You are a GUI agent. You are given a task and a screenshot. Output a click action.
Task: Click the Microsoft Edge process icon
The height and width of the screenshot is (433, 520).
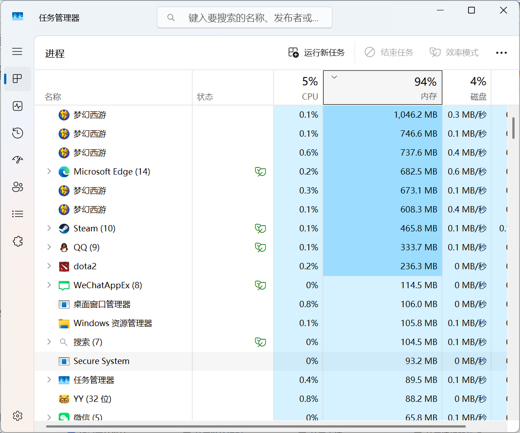tap(64, 171)
